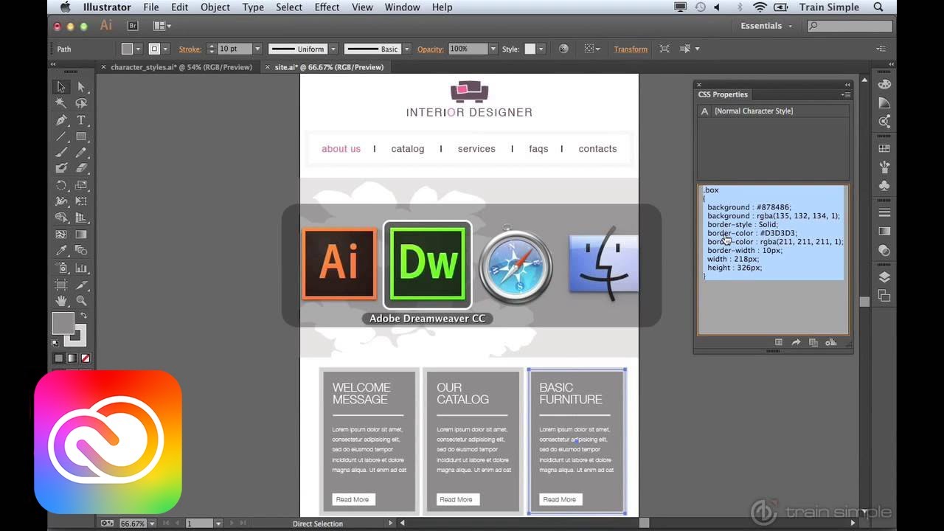Set the paint mode to None

pyautogui.click(x=86, y=358)
